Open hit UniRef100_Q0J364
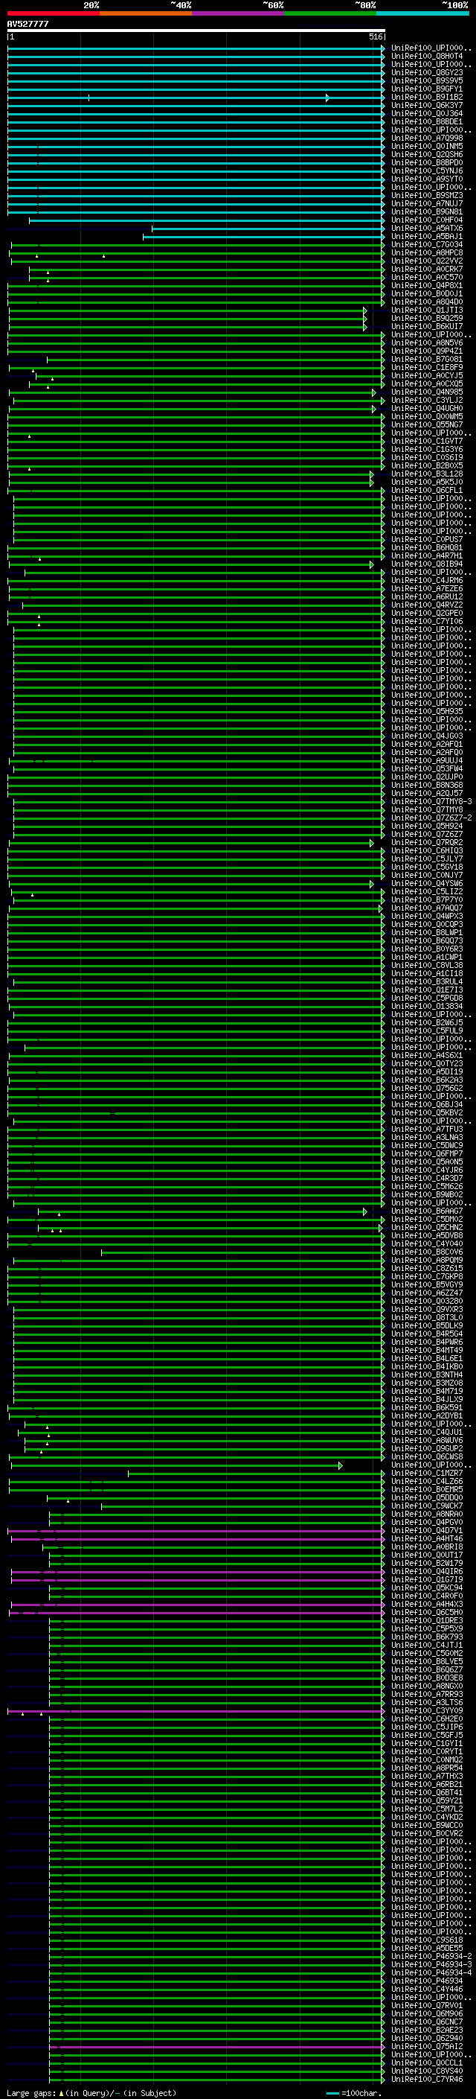Viewport: 476px width, 2099px height. 426,113
